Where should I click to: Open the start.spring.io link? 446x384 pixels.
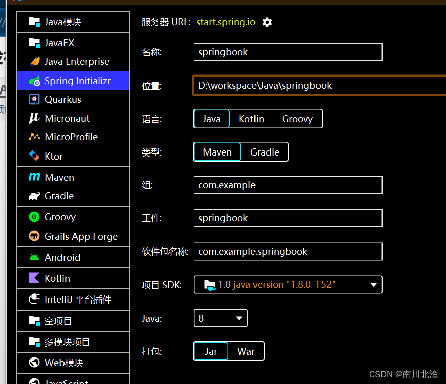coord(225,22)
